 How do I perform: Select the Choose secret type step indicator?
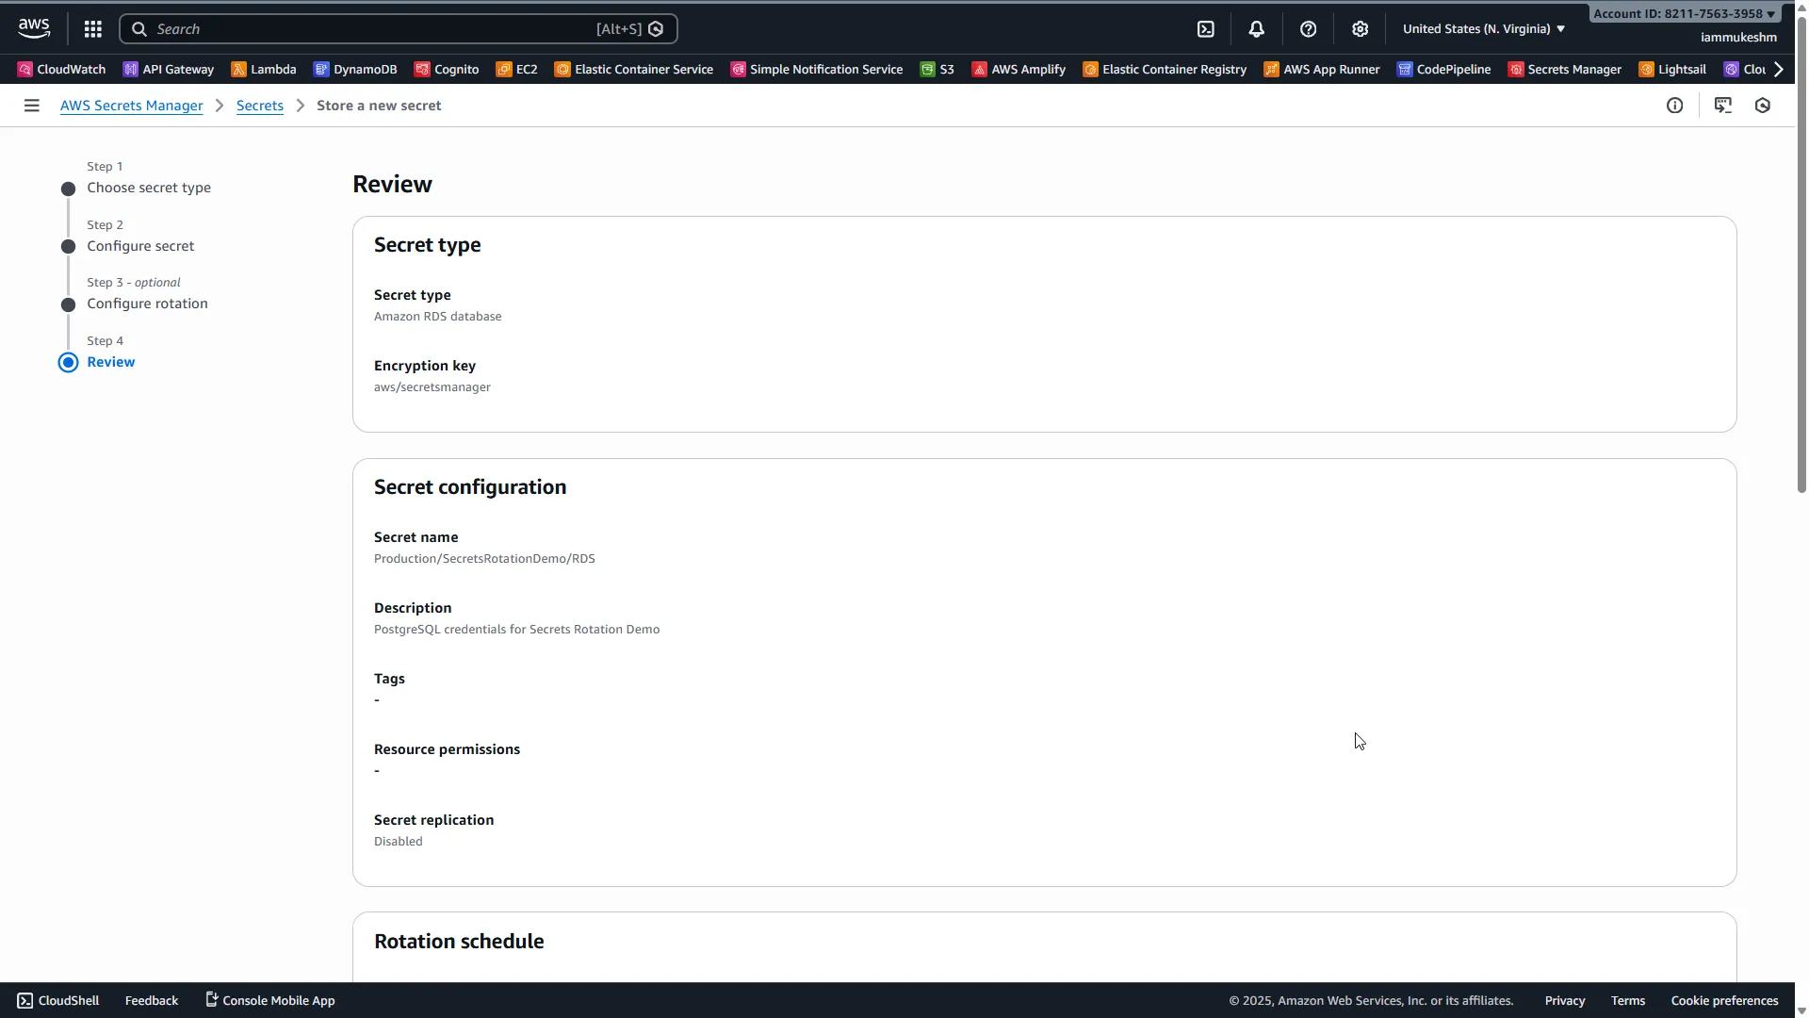coord(149,188)
